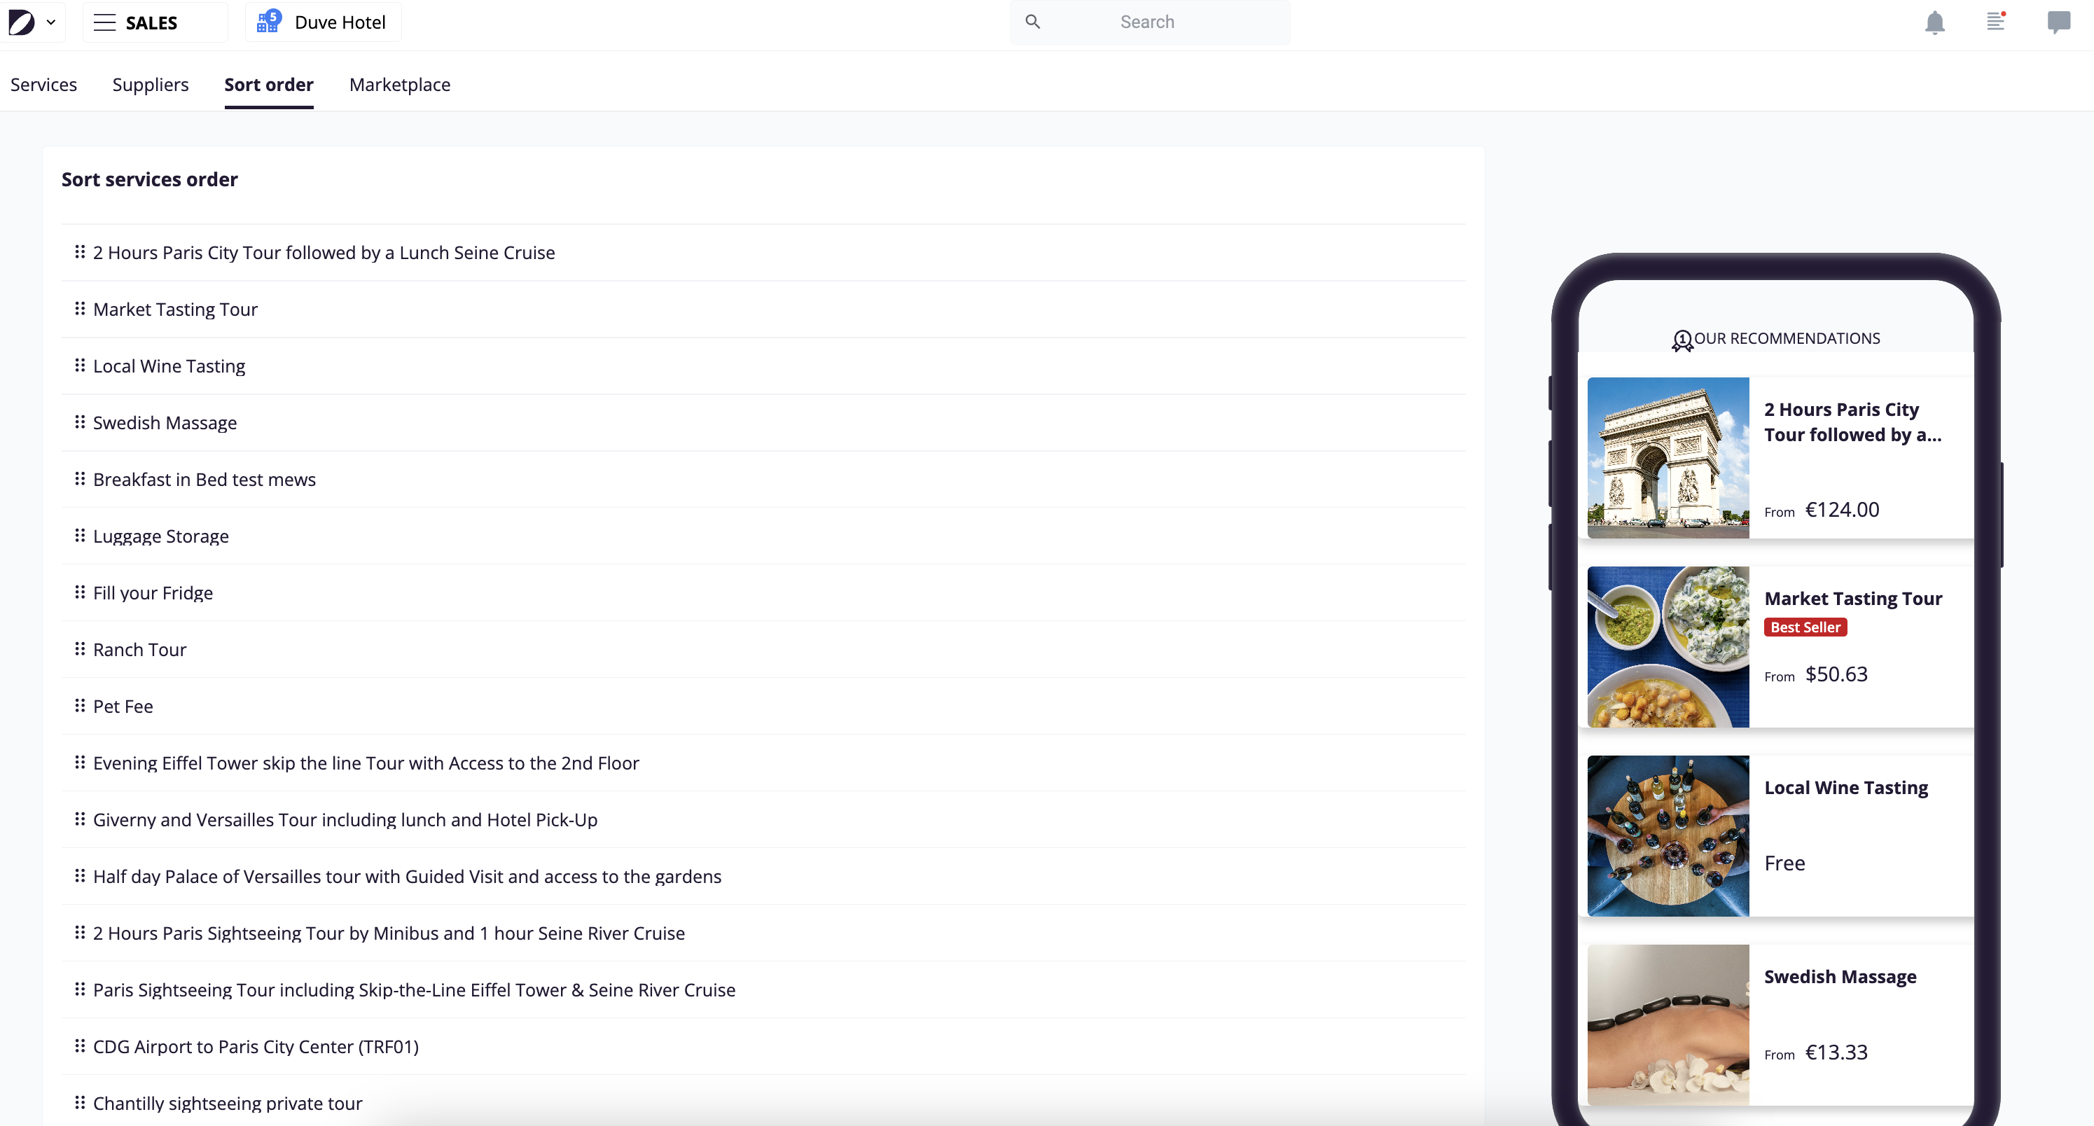Grab drag handle for 2 Hours Paris Sightseeing Minibus
The width and height of the screenshot is (2094, 1126).
(80, 933)
